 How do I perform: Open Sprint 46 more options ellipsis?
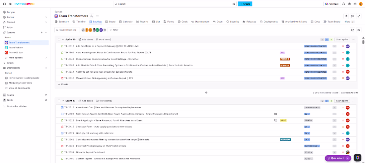point(353,39)
